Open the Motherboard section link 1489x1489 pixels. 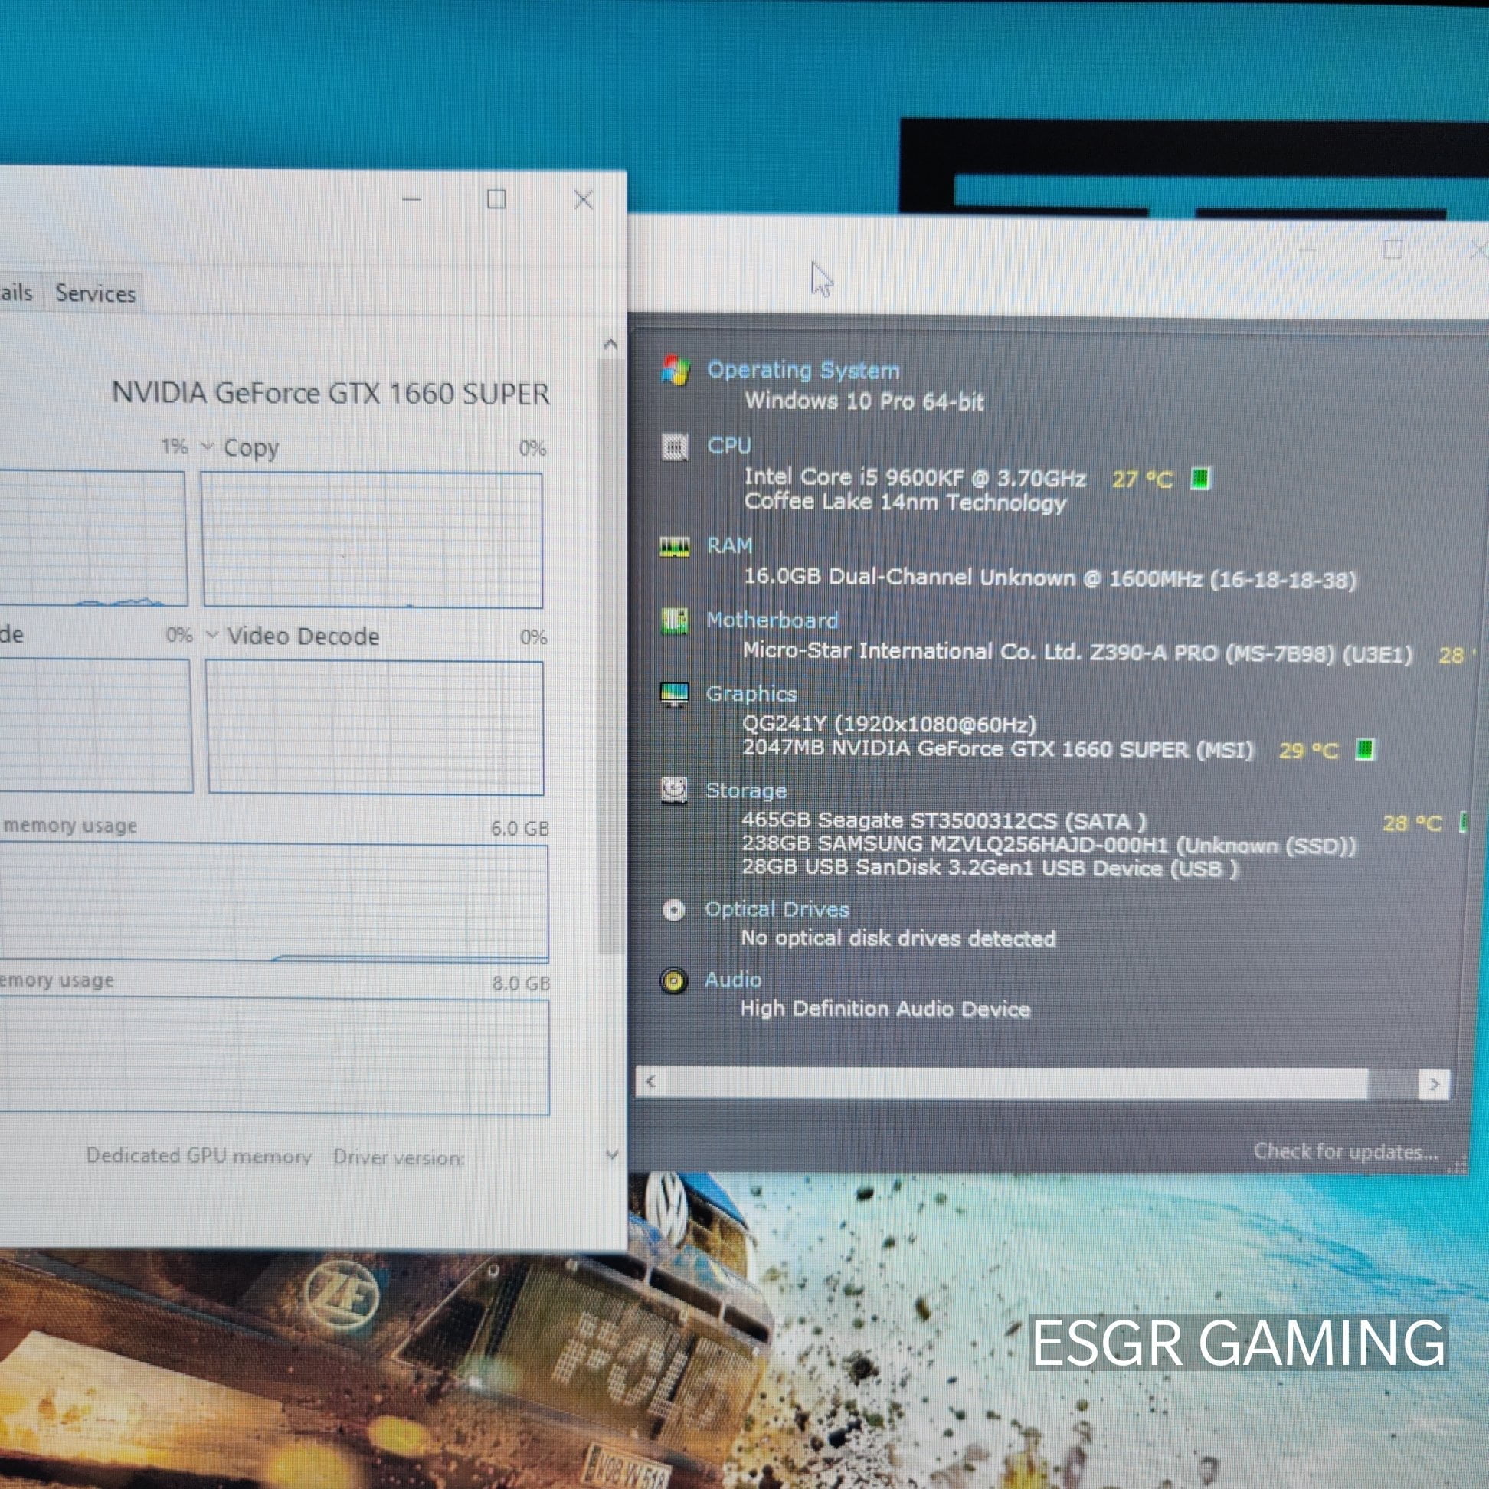[772, 620]
